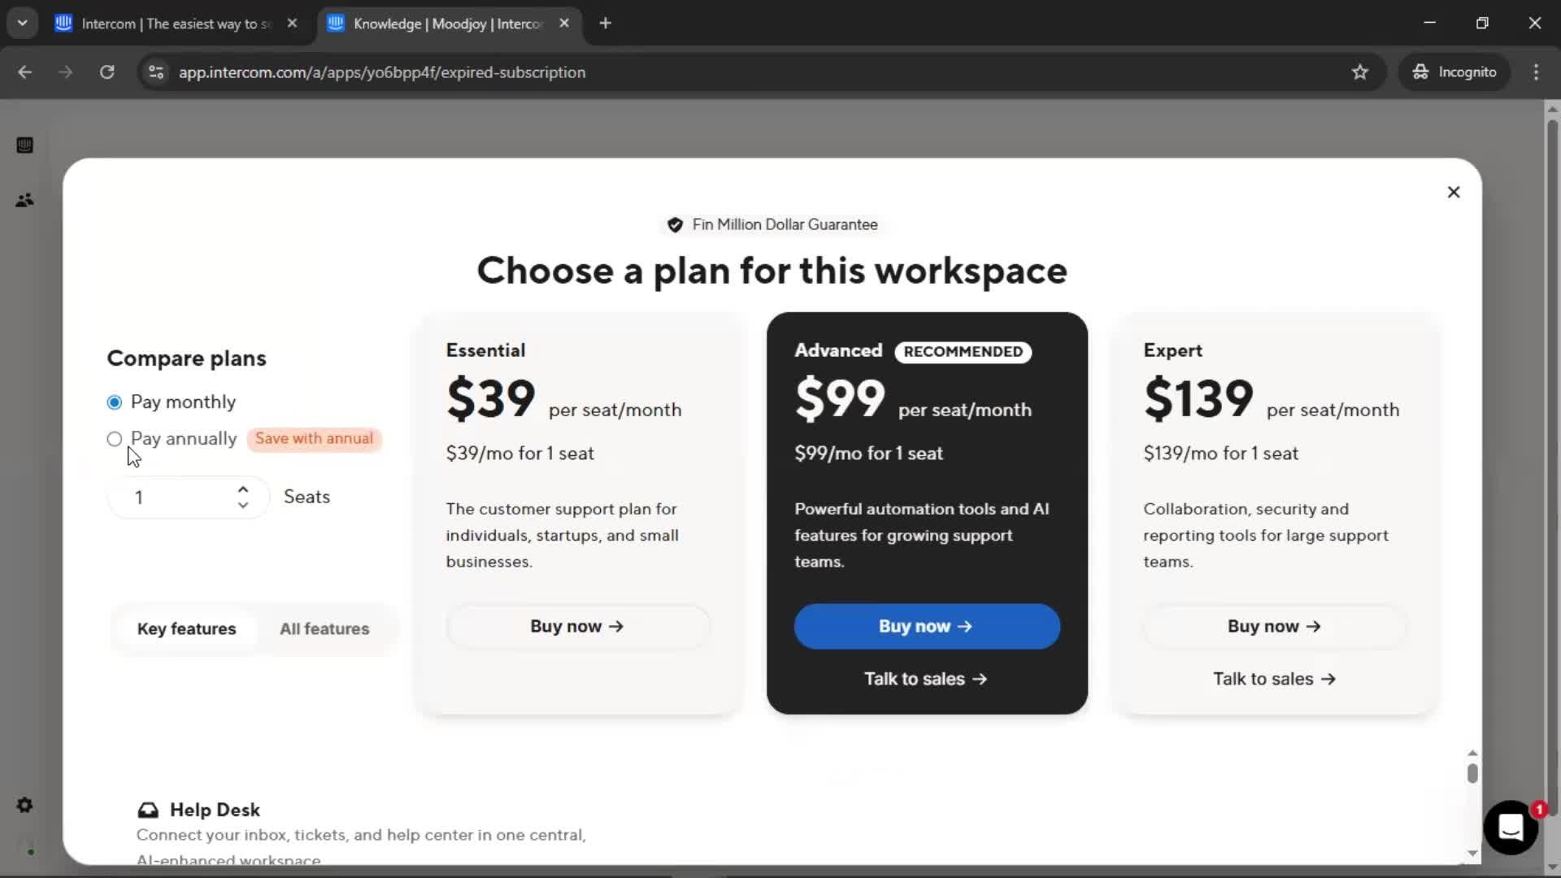Click the Save with annual badge
The image size is (1561, 878).
point(314,438)
